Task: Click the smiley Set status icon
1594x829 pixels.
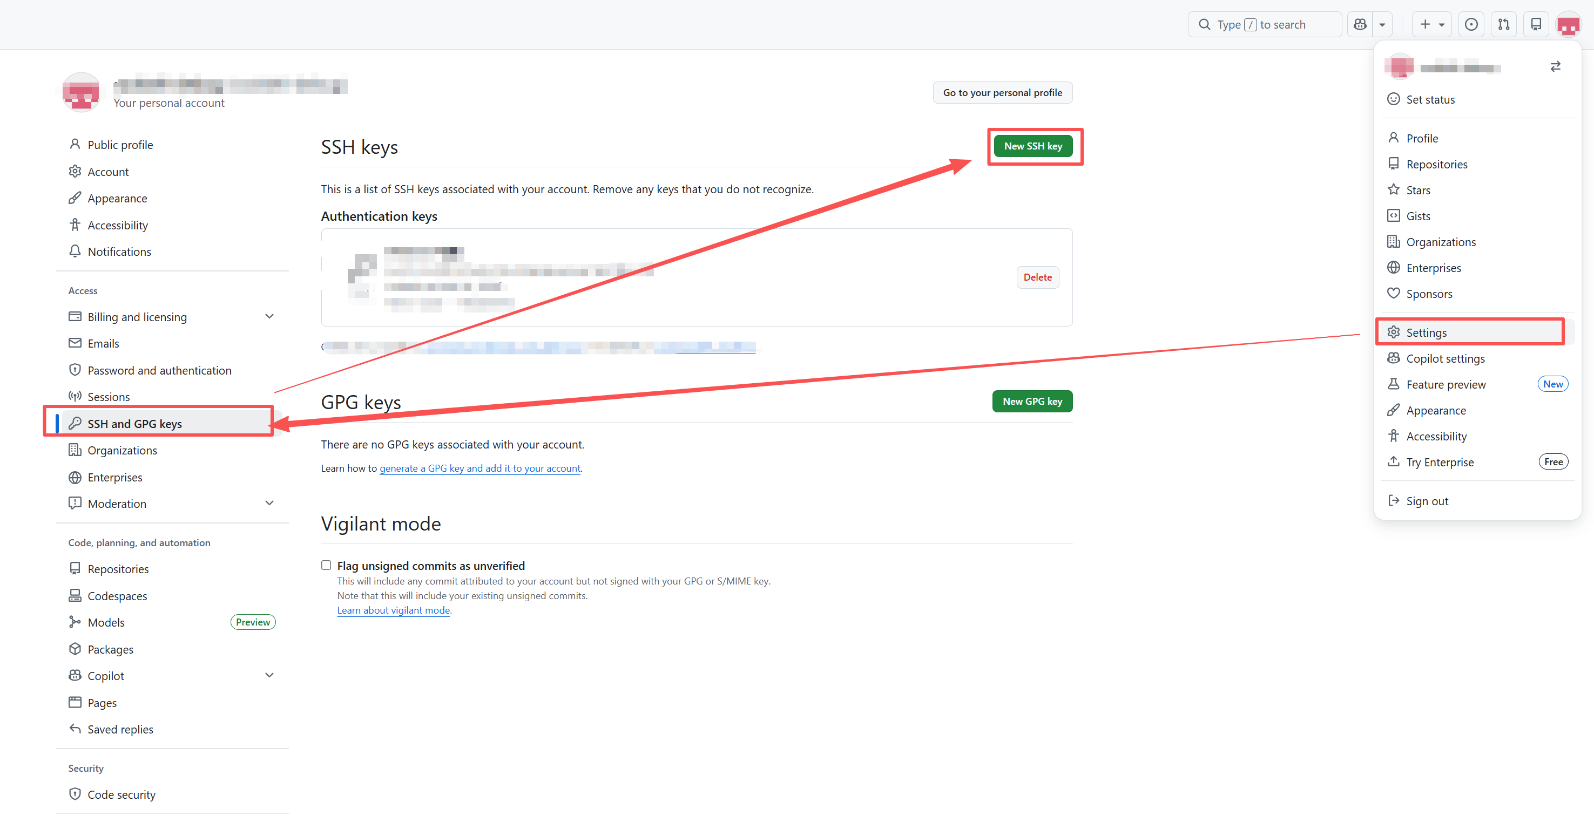Action: (1393, 100)
